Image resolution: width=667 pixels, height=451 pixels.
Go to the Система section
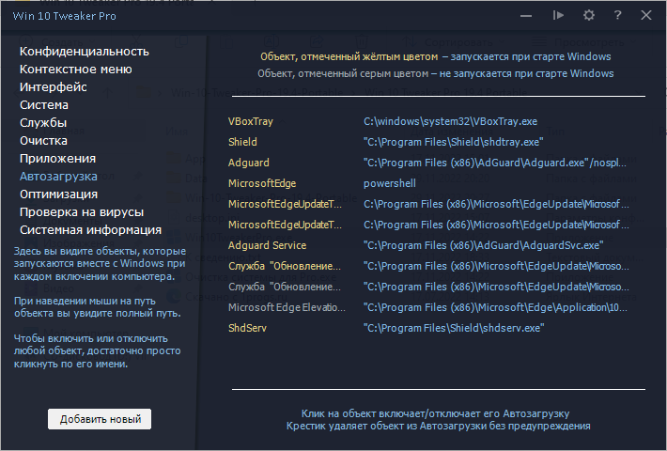[x=44, y=105]
